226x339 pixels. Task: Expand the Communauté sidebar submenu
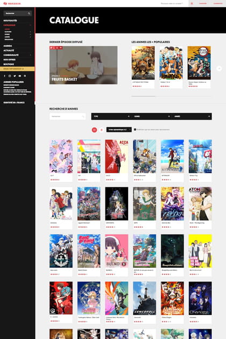31,55
